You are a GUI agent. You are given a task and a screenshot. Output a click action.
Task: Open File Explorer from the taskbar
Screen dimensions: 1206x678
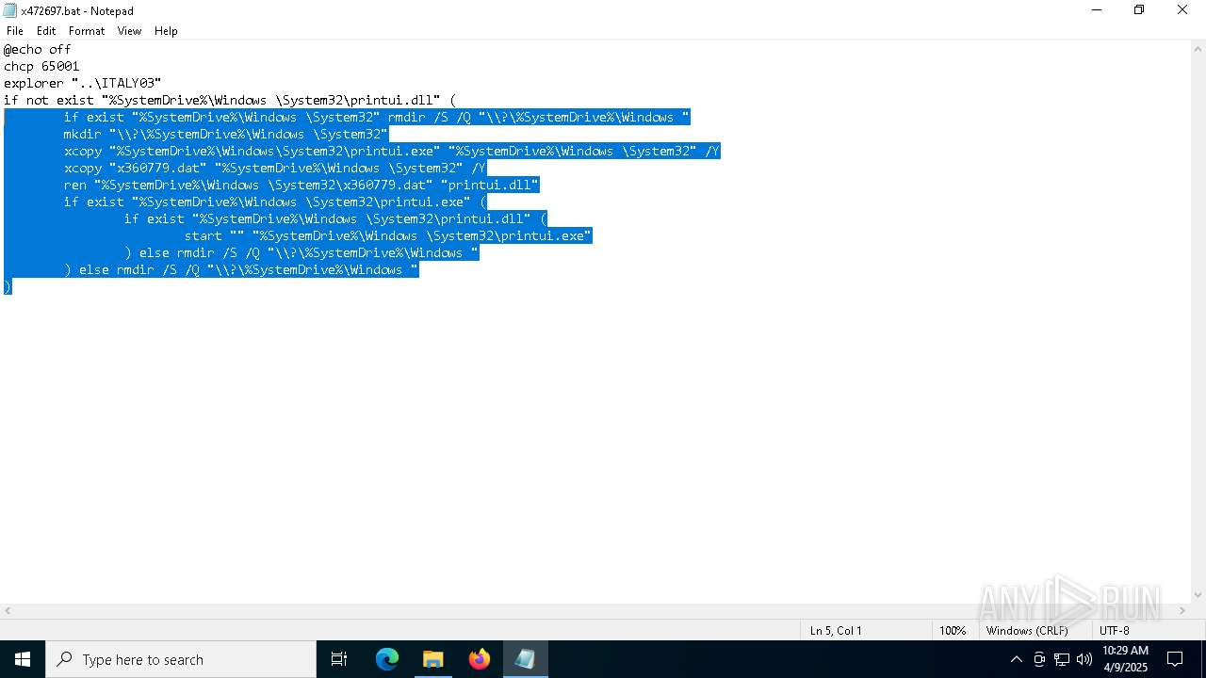pyautogui.click(x=433, y=659)
